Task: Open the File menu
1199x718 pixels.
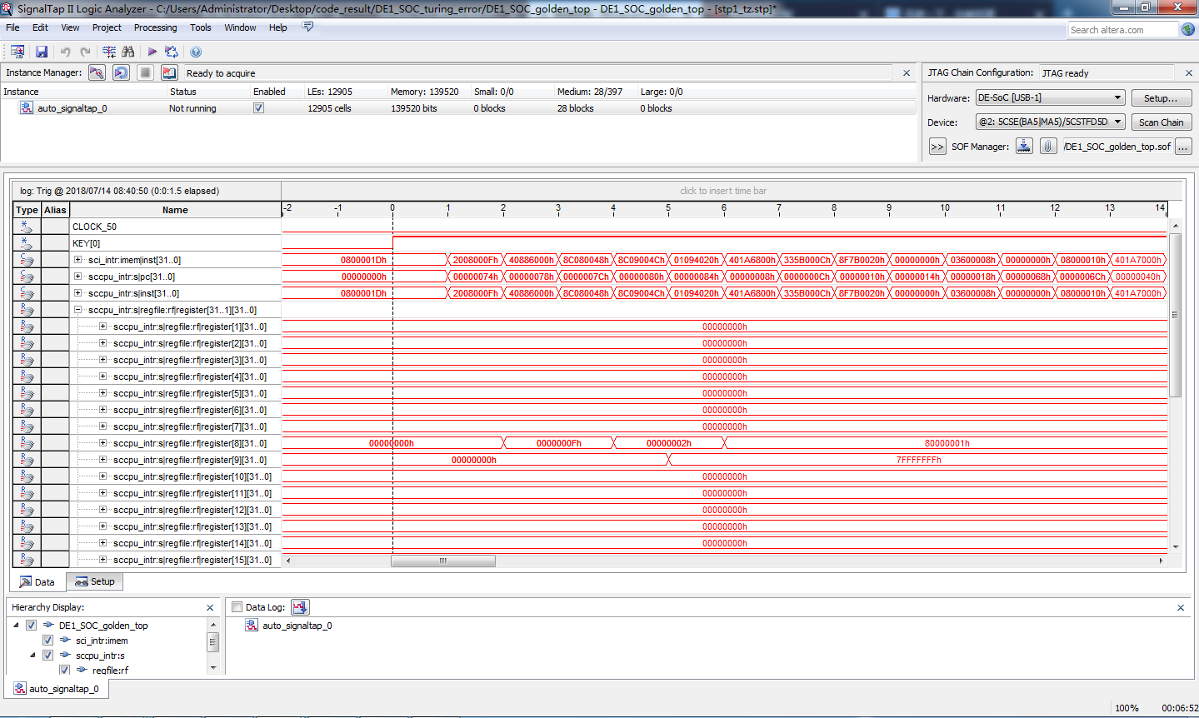Action: (x=12, y=27)
